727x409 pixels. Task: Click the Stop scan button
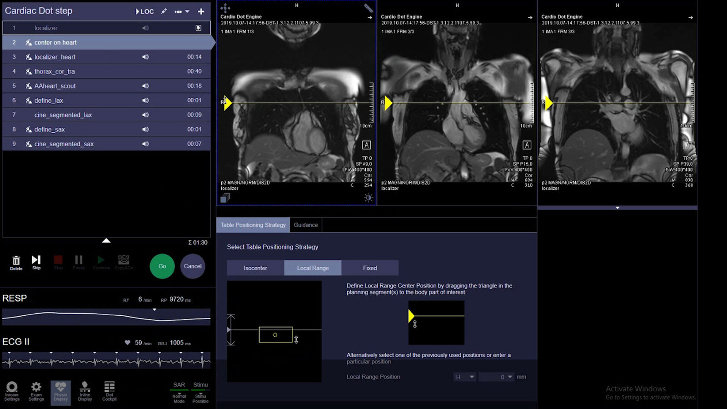tap(58, 262)
